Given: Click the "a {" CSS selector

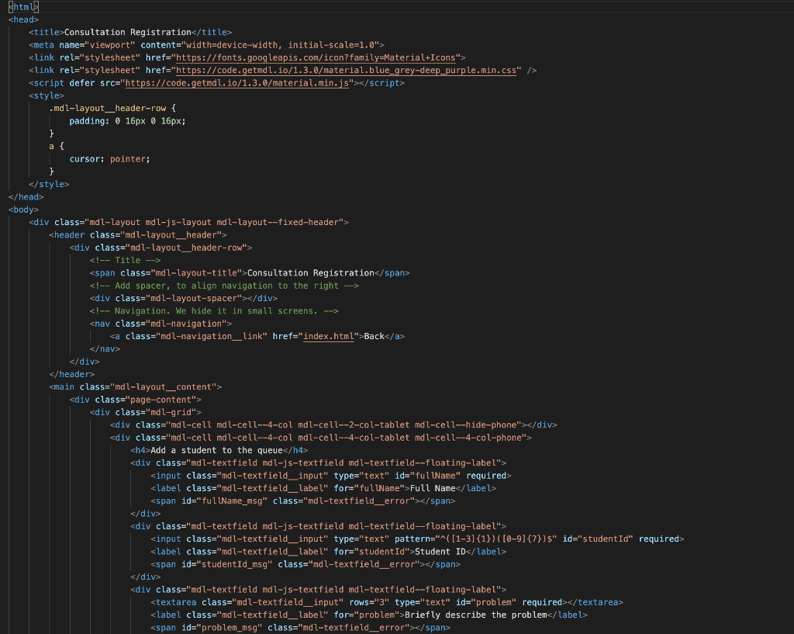Looking at the screenshot, I should coord(57,147).
